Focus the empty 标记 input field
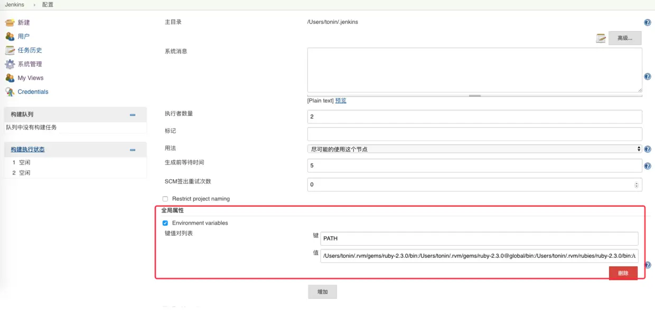 pyautogui.click(x=474, y=134)
